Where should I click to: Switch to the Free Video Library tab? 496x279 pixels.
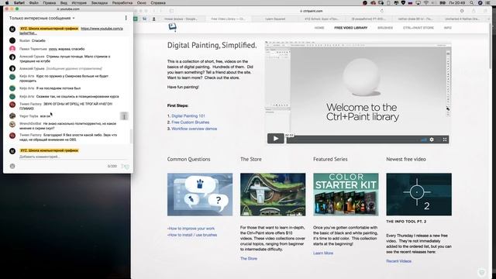pyautogui.click(x=228, y=19)
